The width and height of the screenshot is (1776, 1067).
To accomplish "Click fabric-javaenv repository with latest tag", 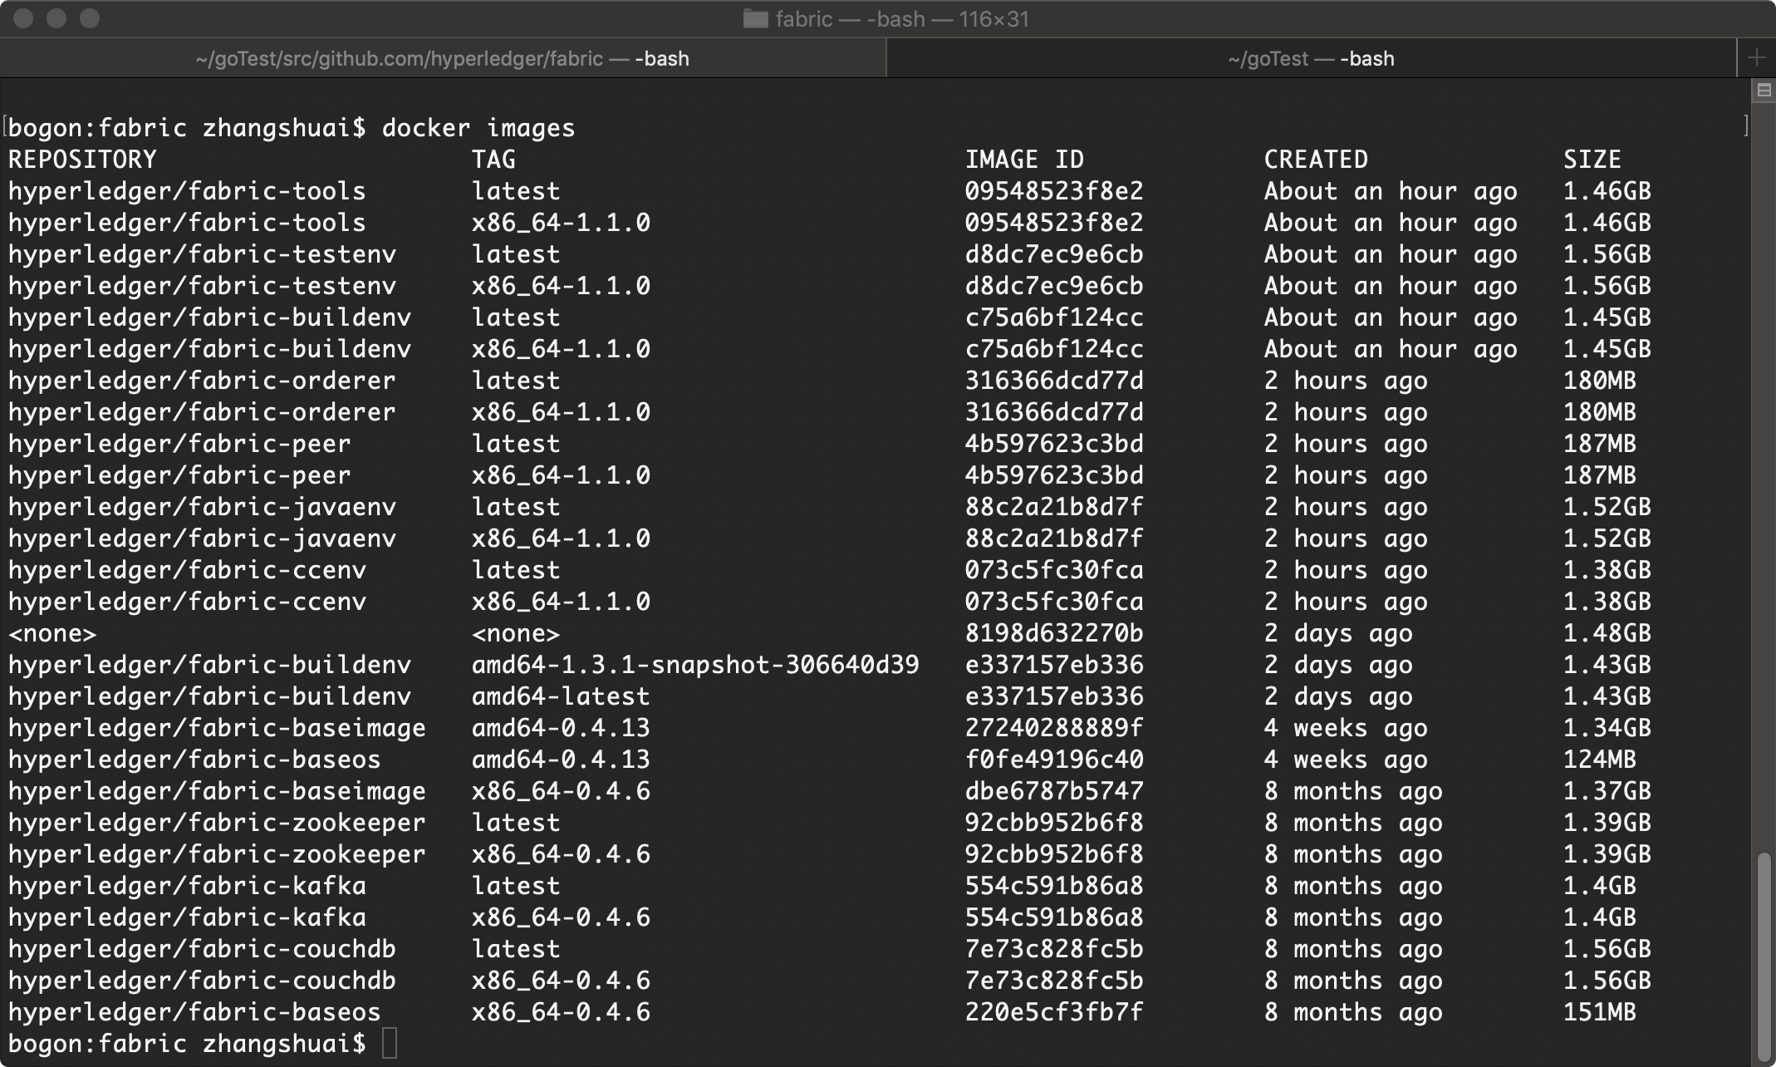I will coord(202,507).
